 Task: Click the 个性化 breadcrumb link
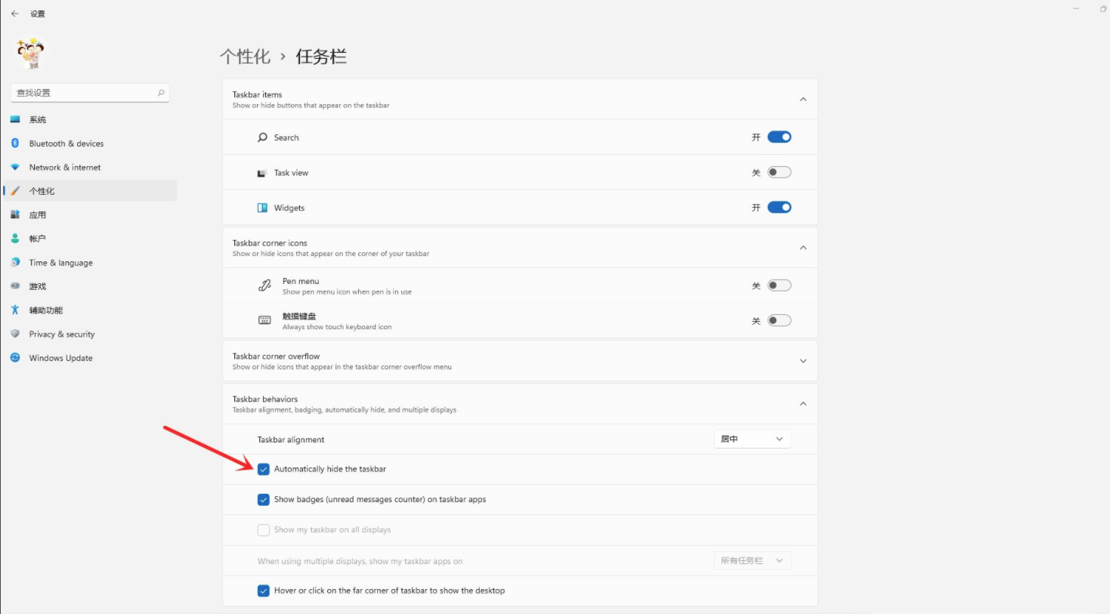(246, 56)
